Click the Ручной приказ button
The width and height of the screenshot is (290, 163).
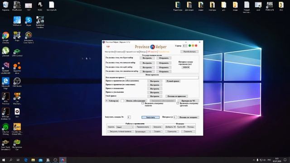click(173, 81)
